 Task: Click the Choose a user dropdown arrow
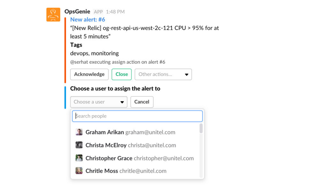point(122,102)
